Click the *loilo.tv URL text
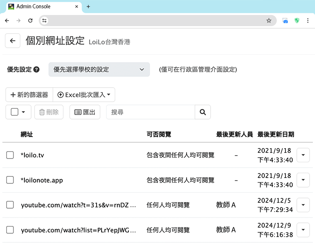 click(x=32, y=155)
